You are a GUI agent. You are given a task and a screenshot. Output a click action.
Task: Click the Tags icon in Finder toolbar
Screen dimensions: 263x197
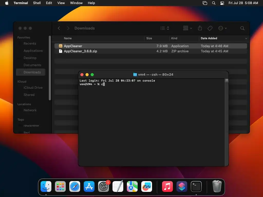210,28
